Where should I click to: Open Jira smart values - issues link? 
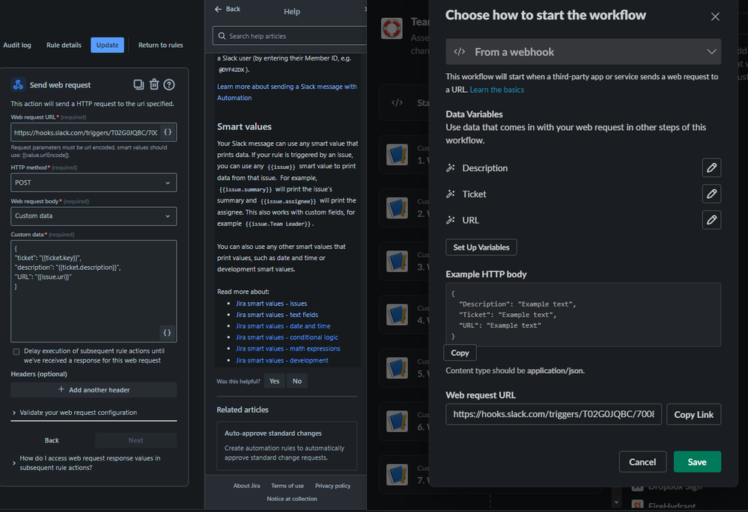(271, 303)
